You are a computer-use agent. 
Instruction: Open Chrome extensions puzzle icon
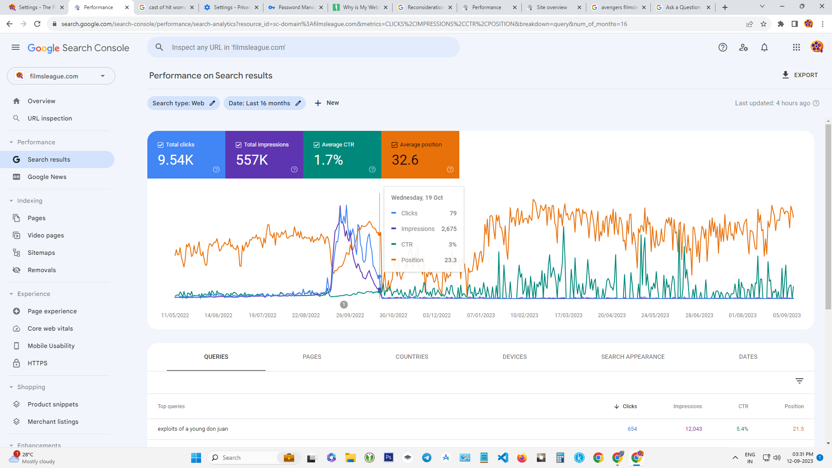(781, 24)
